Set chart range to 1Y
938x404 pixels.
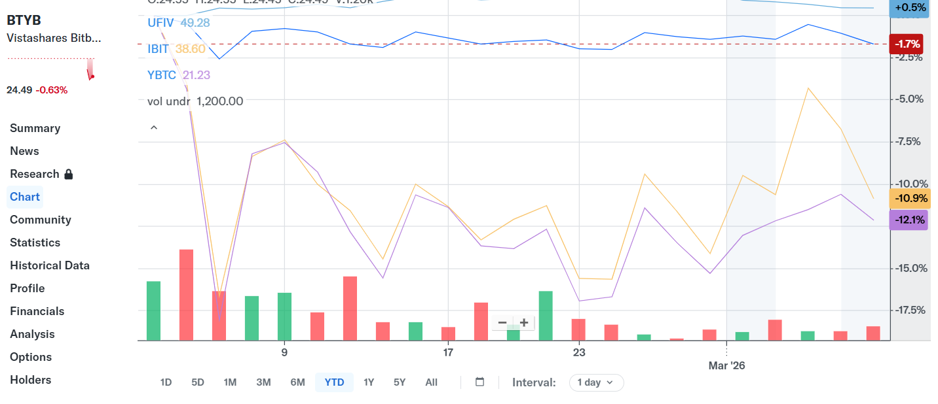369,382
